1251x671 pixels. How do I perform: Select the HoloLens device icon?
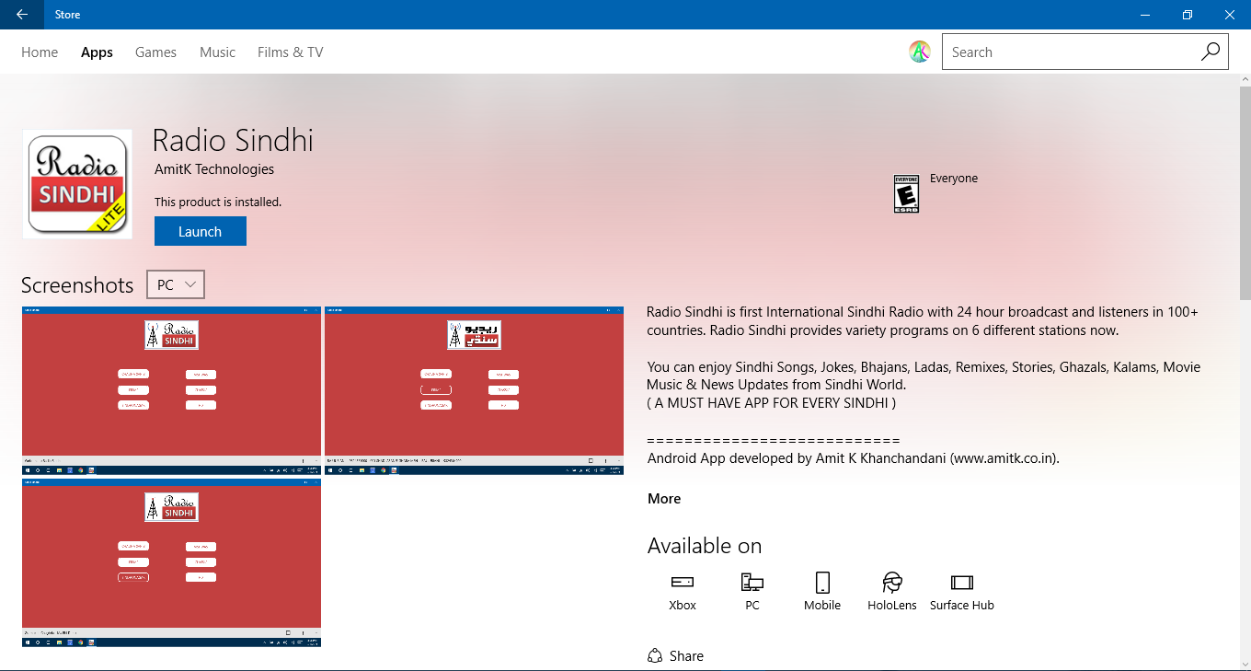coord(892,582)
